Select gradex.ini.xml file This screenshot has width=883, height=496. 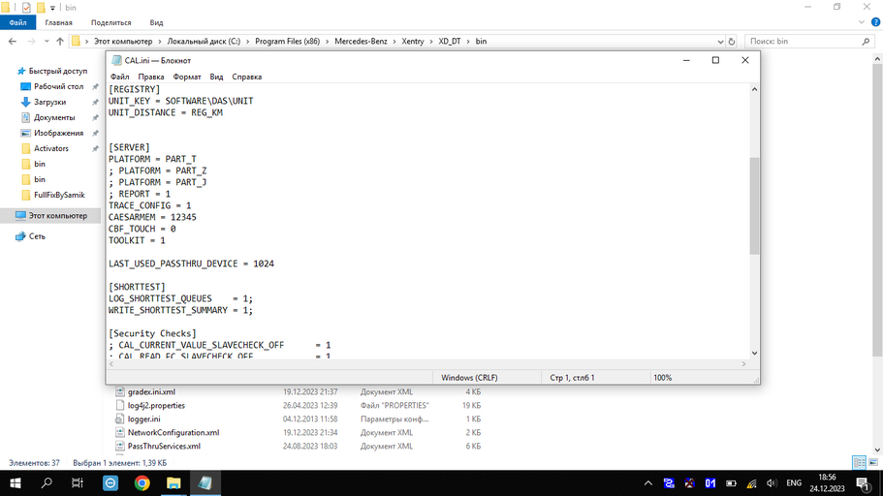(x=151, y=391)
